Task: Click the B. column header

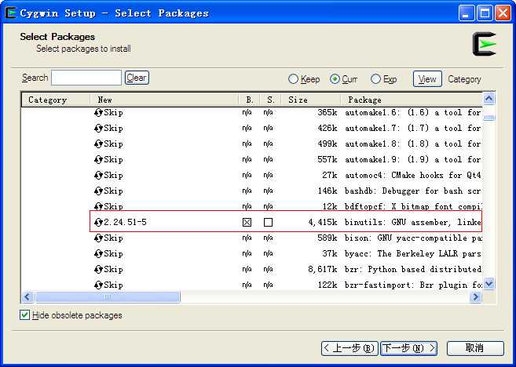Action: (250, 100)
